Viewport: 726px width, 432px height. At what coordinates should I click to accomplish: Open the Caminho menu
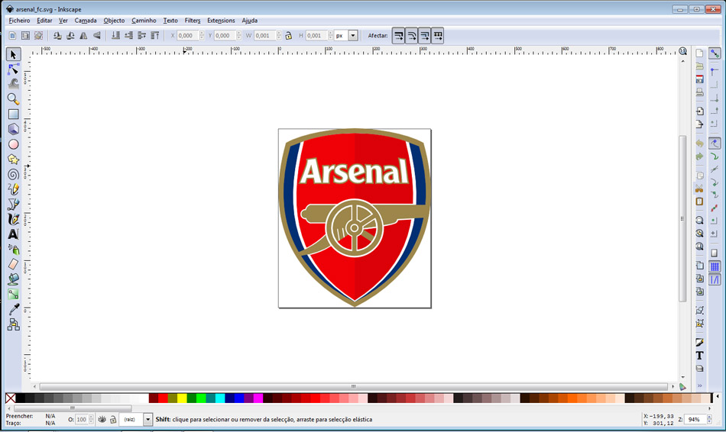click(144, 21)
